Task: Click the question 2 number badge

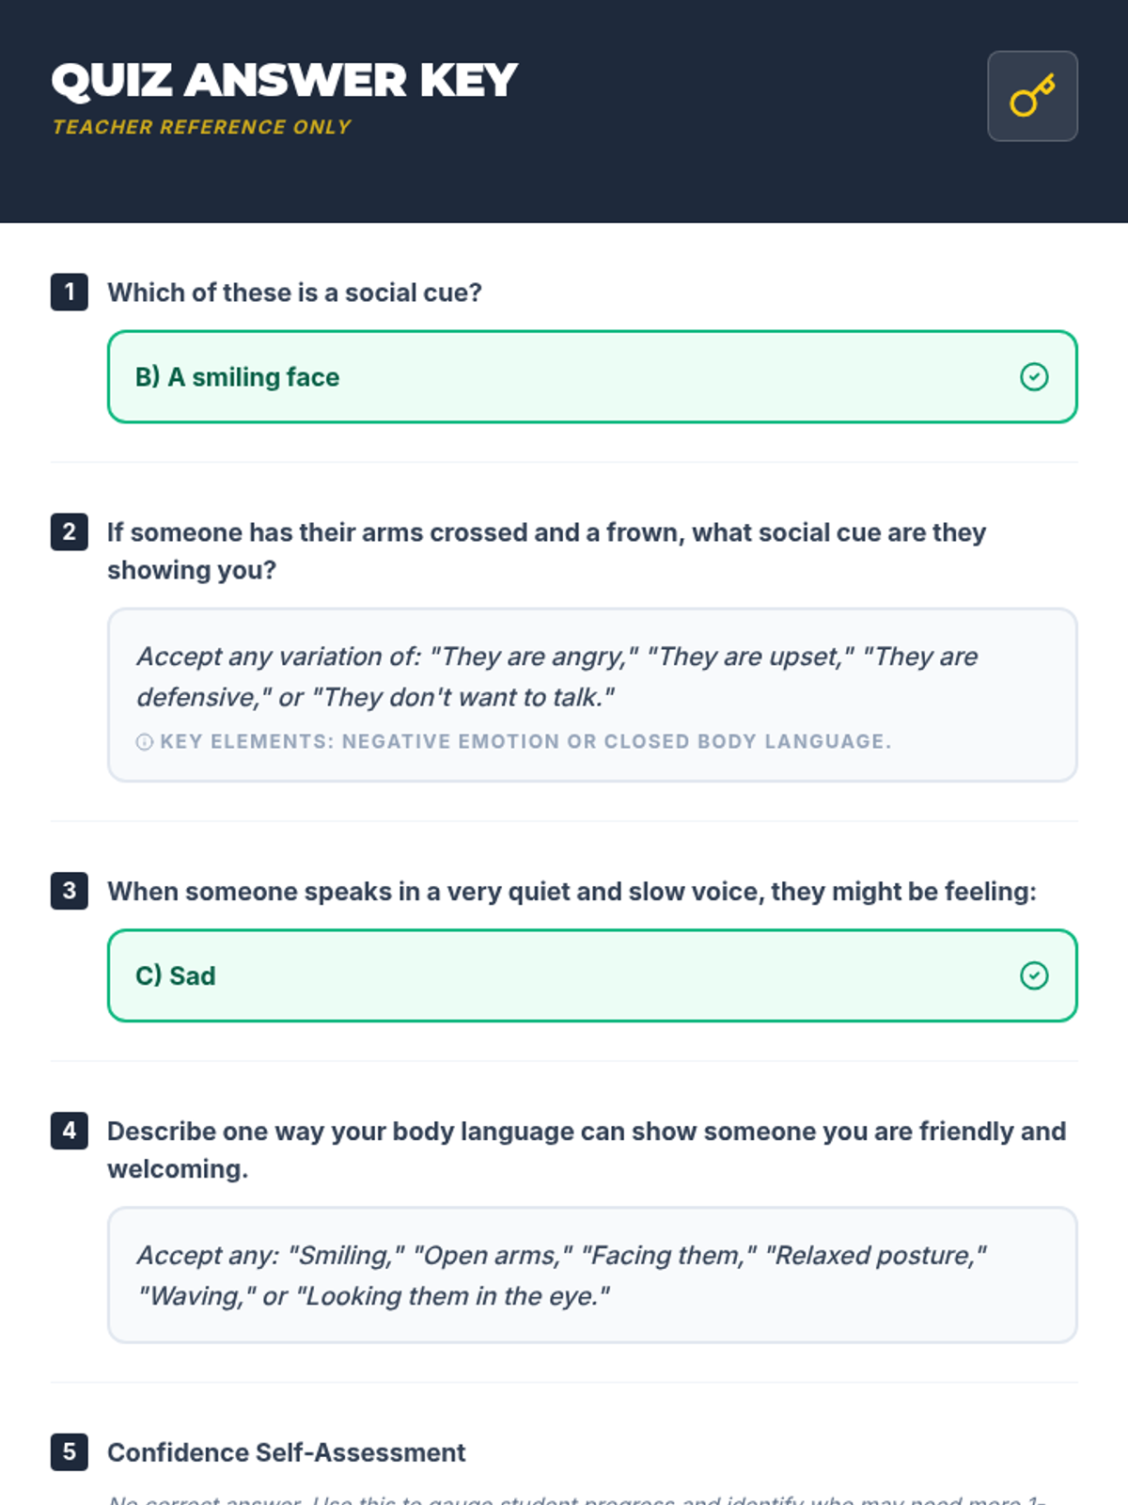Action: pos(70,531)
